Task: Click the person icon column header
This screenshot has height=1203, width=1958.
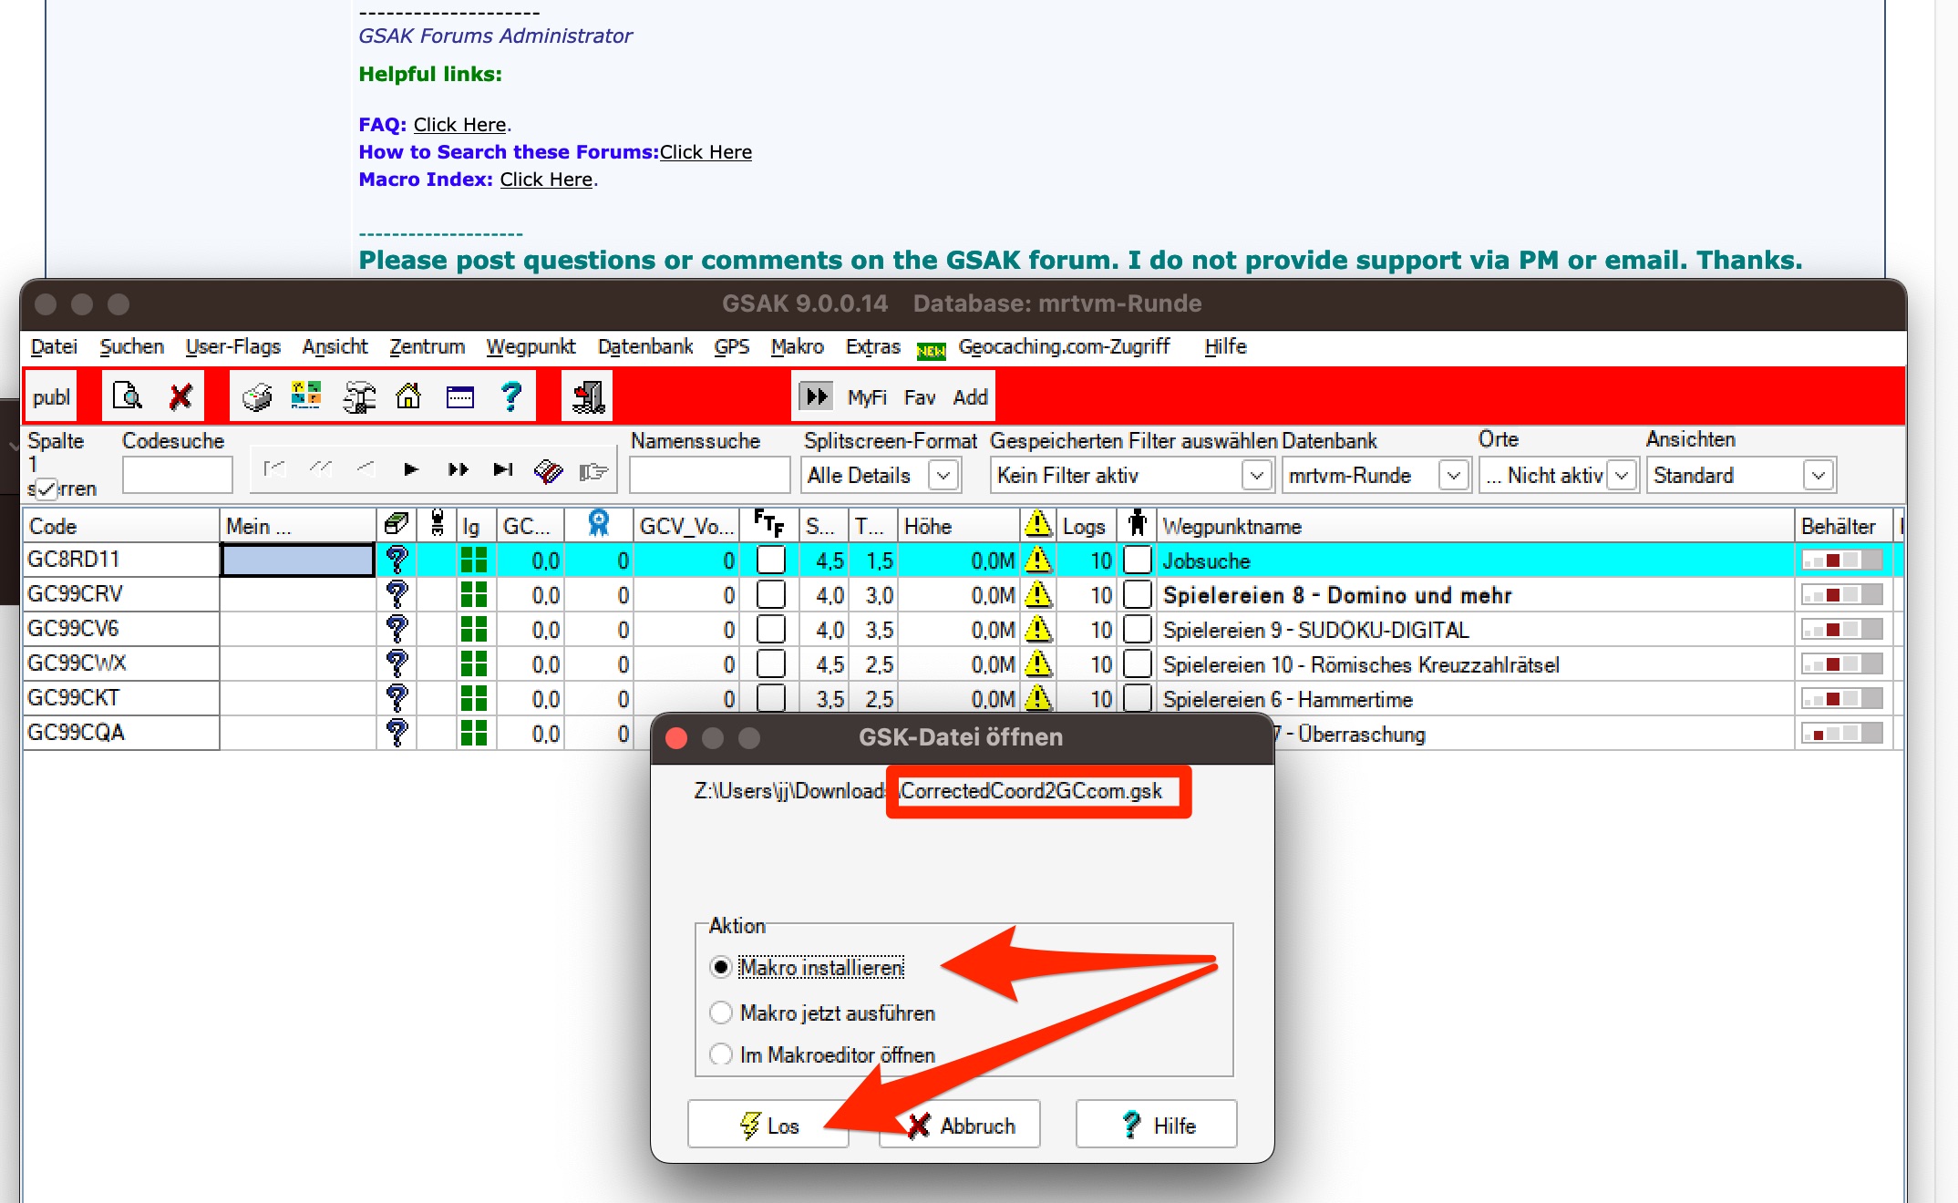Action: (x=1138, y=524)
